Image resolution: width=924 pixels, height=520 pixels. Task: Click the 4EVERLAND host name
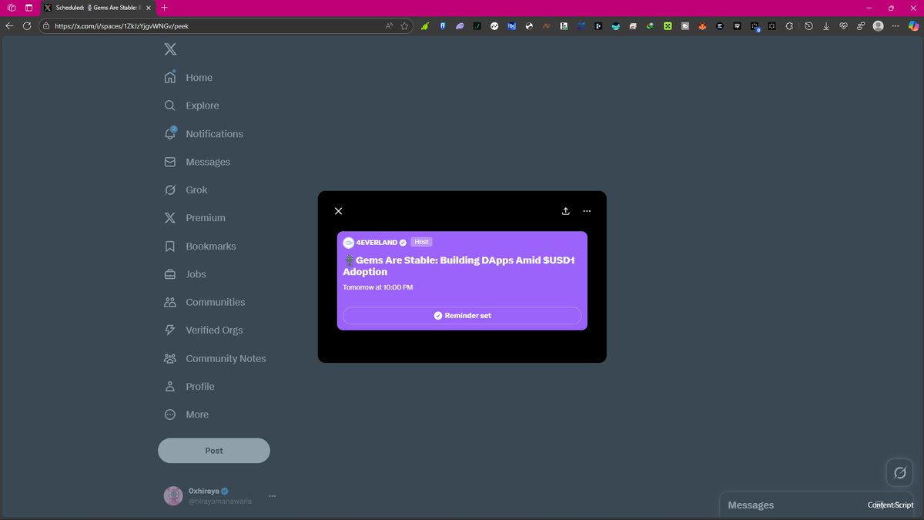click(x=377, y=242)
